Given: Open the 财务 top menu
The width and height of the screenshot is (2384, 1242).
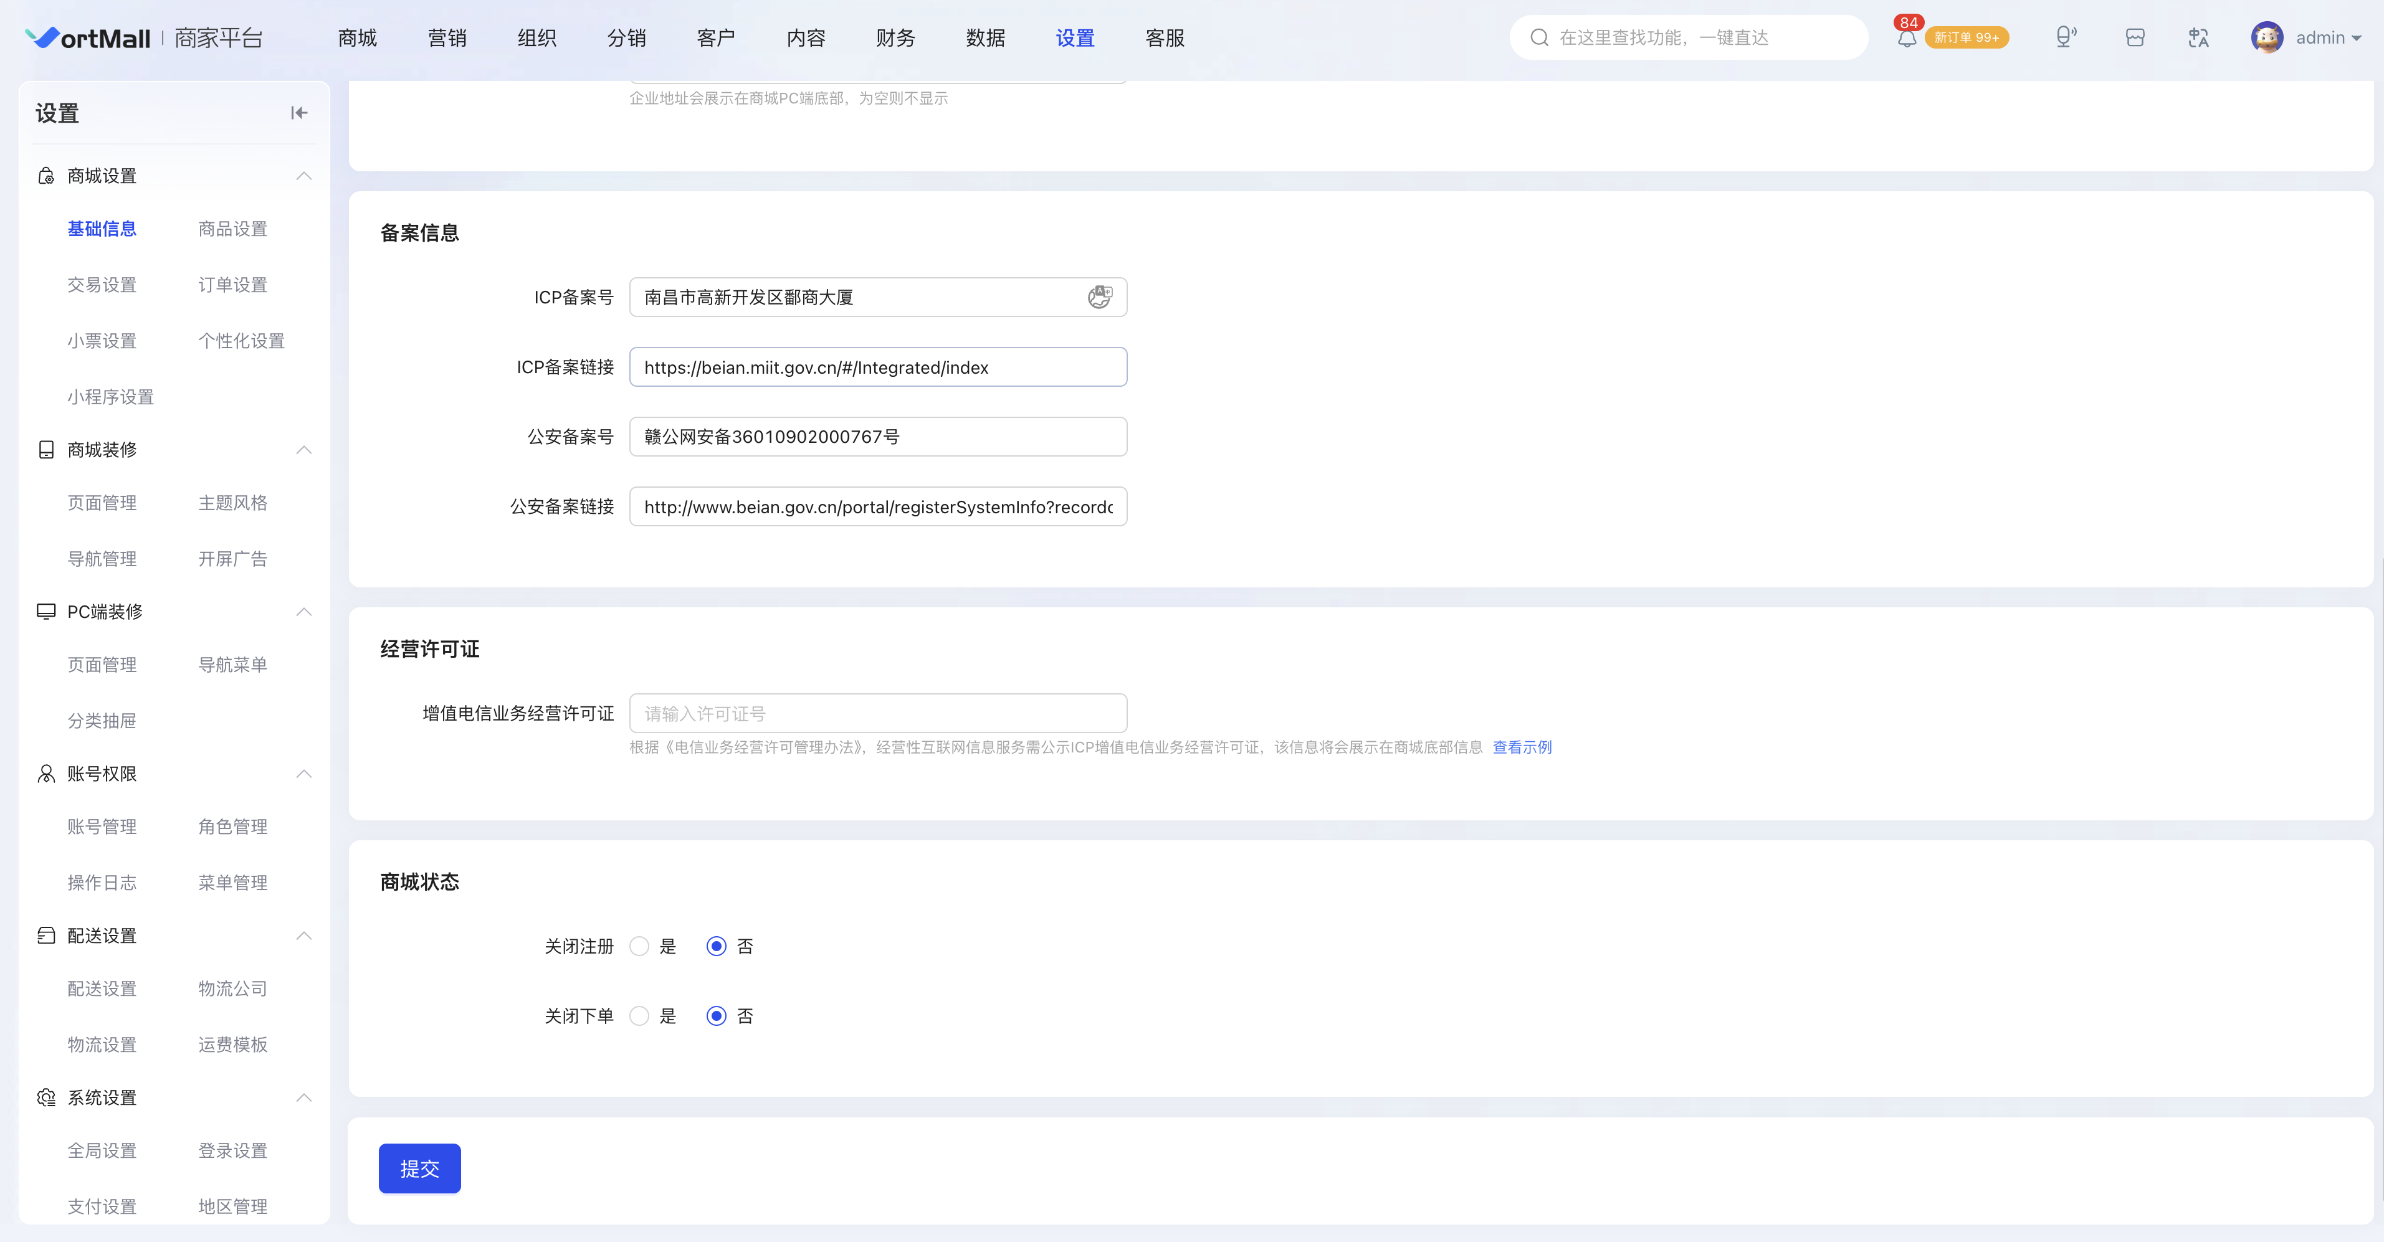Looking at the screenshot, I should (x=895, y=38).
